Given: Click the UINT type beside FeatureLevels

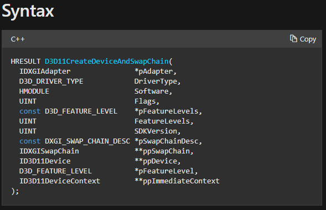Looking at the screenshot, I should click(28, 121).
